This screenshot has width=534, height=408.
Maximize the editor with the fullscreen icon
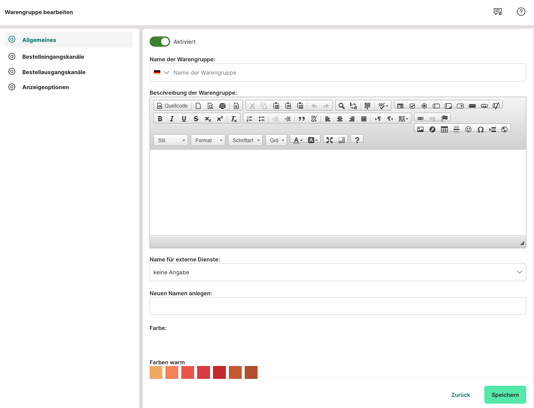pyautogui.click(x=330, y=140)
